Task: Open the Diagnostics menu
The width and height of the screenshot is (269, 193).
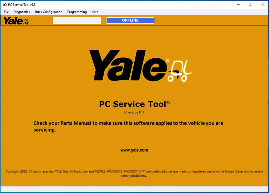Action: coord(22,12)
